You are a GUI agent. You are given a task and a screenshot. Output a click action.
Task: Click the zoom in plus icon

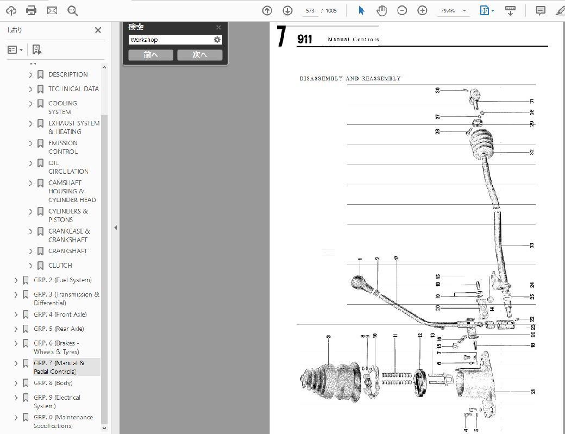point(422,11)
